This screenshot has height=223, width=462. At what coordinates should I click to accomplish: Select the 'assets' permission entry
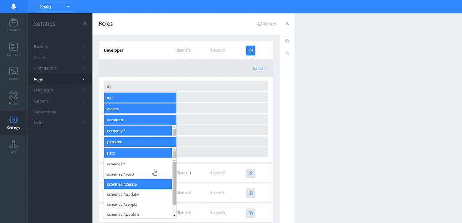140,108
